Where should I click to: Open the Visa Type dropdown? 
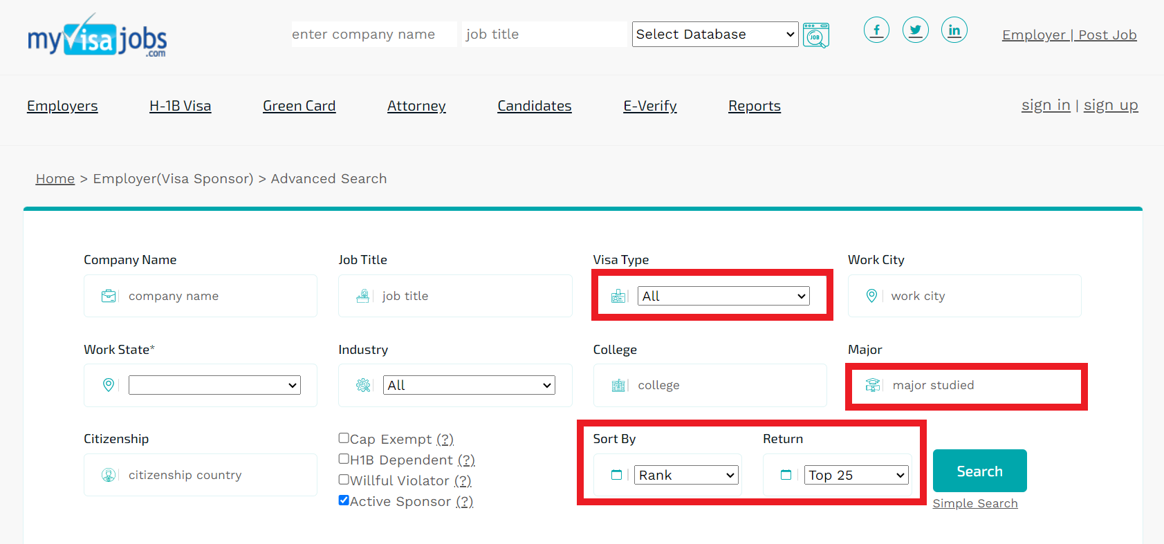pos(723,296)
